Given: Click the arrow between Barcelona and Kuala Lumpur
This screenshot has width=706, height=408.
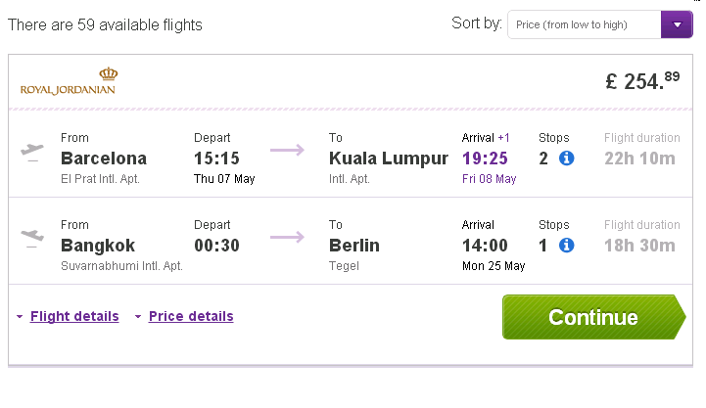Looking at the screenshot, I should pos(287,150).
